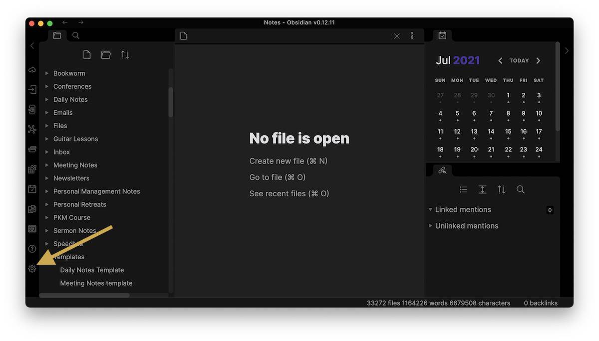Create a new note in file explorer
Viewport: 599px width, 341px height.
coord(87,55)
